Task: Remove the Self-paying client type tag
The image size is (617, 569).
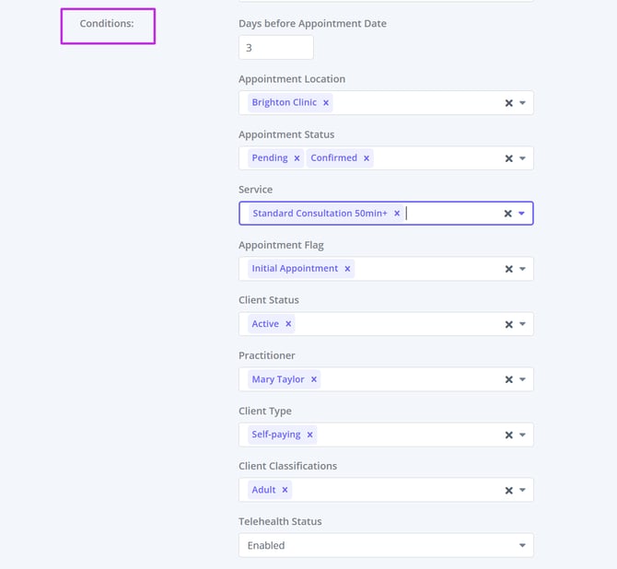Action: click(309, 435)
